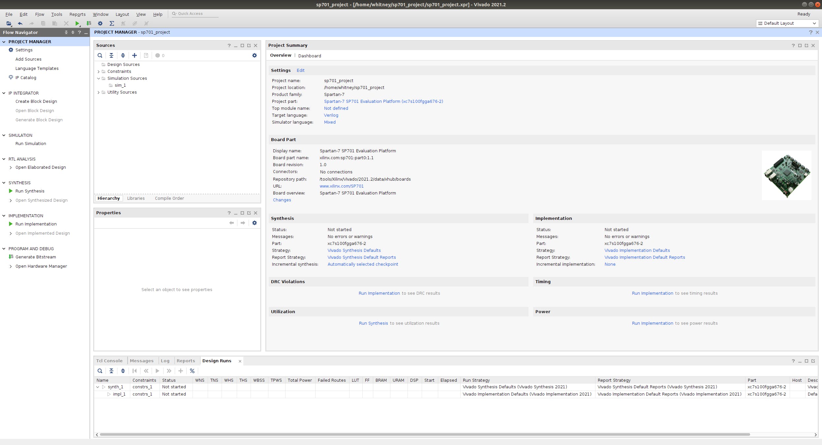Viewport: 822px width, 445px height.
Task: Switch to the Tcl Console tab
Action: coord(109,361)
